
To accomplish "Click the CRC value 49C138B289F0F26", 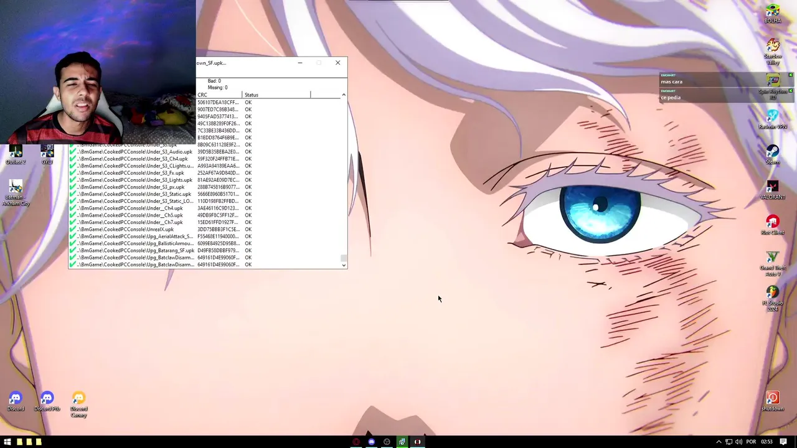I will click(x=218, y=123).
